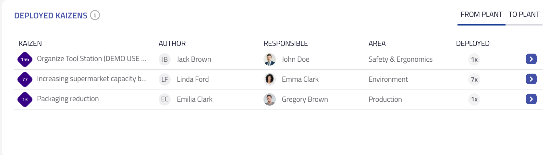Click the JB author initials avatar

coord(165,59)
